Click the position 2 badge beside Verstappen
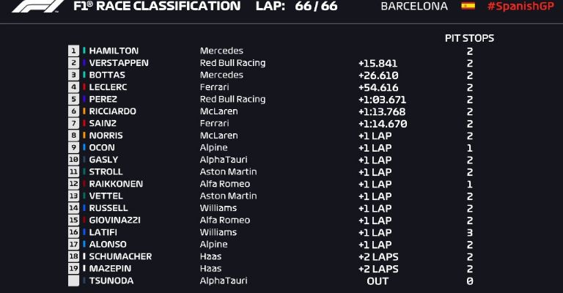The width and height of the screenshot is (563, 293). [x=73, y=63]
